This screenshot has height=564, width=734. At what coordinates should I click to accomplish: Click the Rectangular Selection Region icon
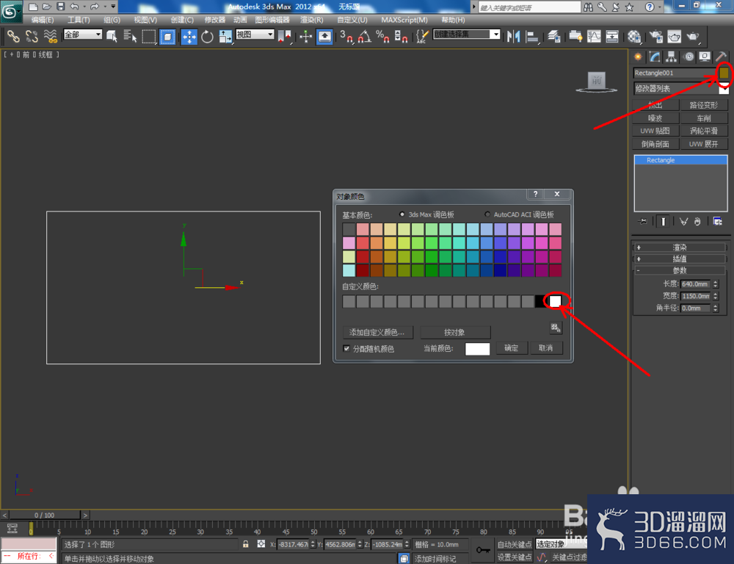click(149, 36)
